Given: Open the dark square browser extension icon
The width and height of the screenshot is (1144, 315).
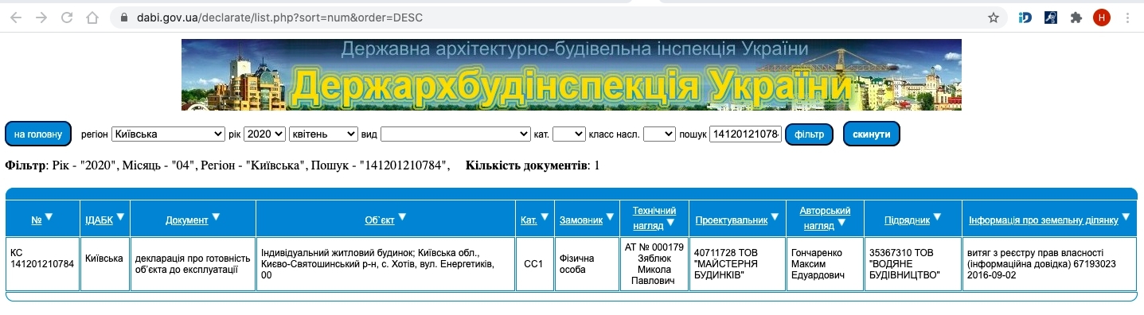Looking at the screenshot, I should tap(1051, 17).
